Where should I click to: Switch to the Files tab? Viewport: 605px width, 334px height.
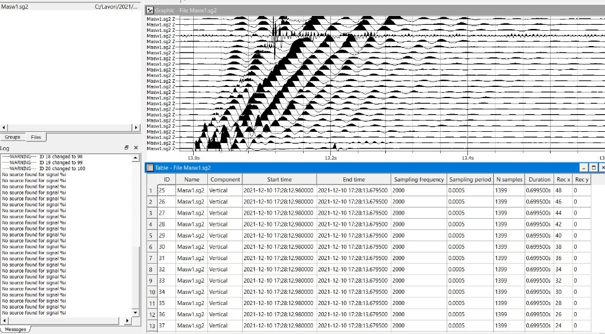click(36, 137)
